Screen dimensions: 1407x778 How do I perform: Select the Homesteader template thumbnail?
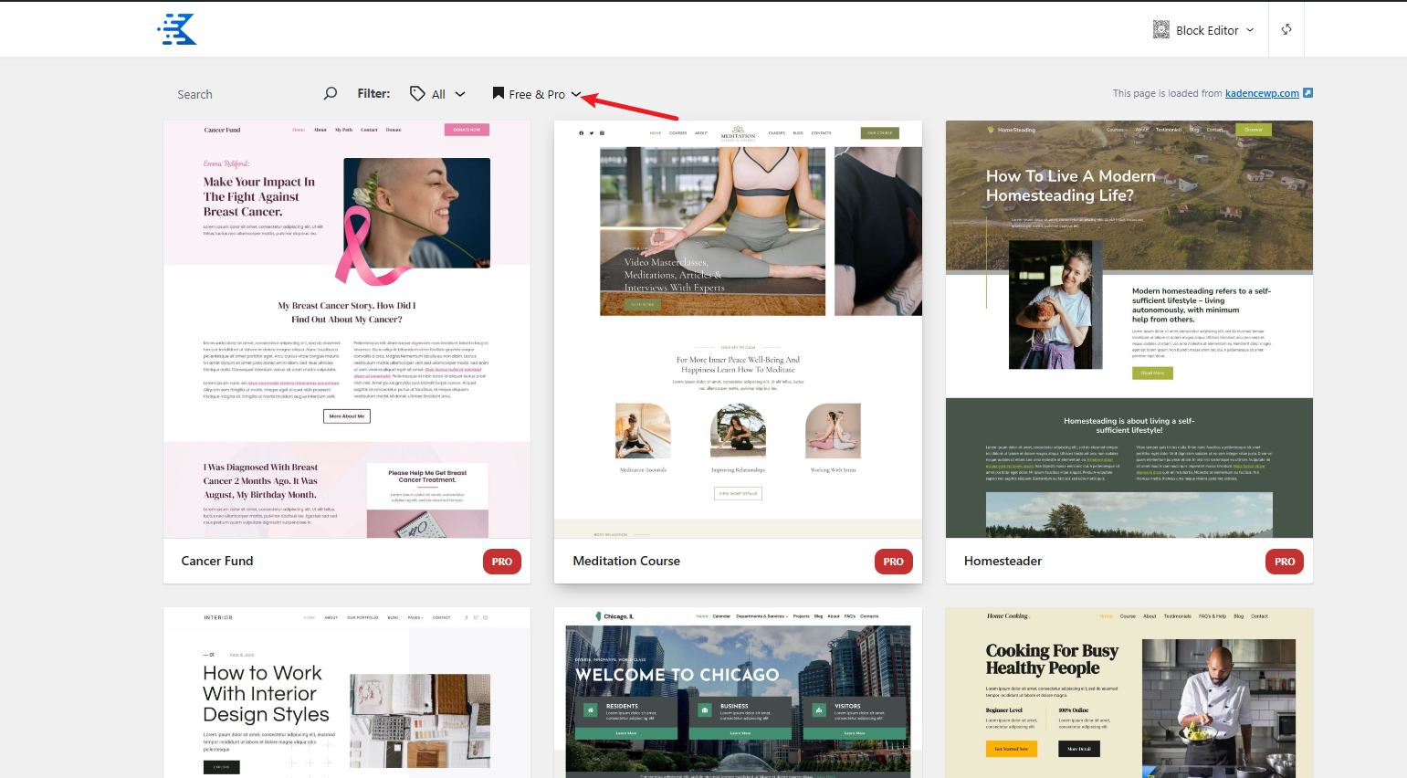coord(1129,329)
